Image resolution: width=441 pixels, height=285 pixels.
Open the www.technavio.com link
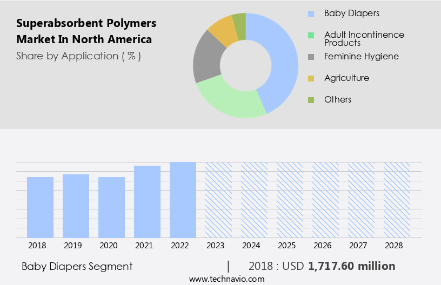(226, 279)
